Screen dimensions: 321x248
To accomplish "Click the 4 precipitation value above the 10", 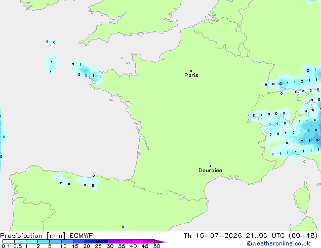I will pyautogui.click(x=316, y=130).
